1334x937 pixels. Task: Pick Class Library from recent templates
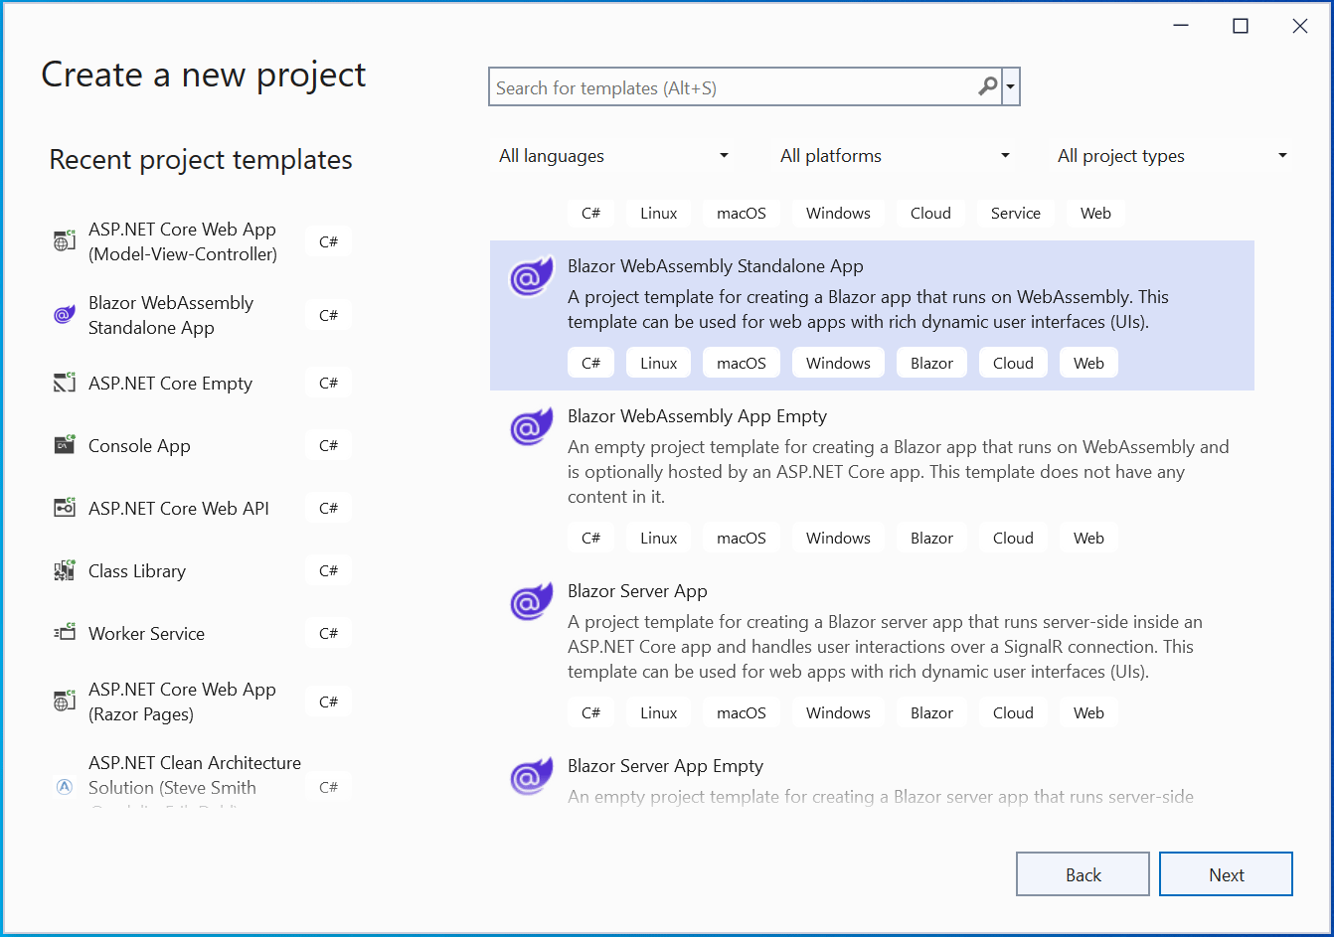click(203, 570)
